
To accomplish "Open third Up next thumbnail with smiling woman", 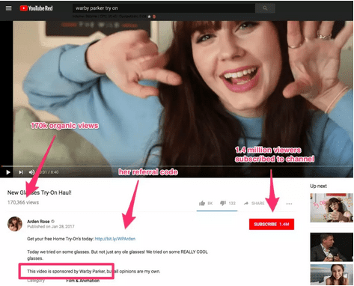I will point(332,275).
